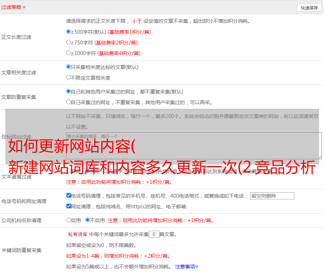Click the 私有词库 tag label
Image resolution: width=324 pixels, height=273 pixels.
tap(77, 234)
